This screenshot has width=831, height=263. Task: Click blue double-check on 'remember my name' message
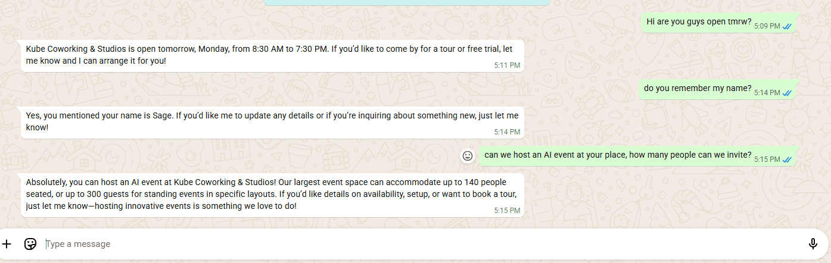[x=786, y=93]
